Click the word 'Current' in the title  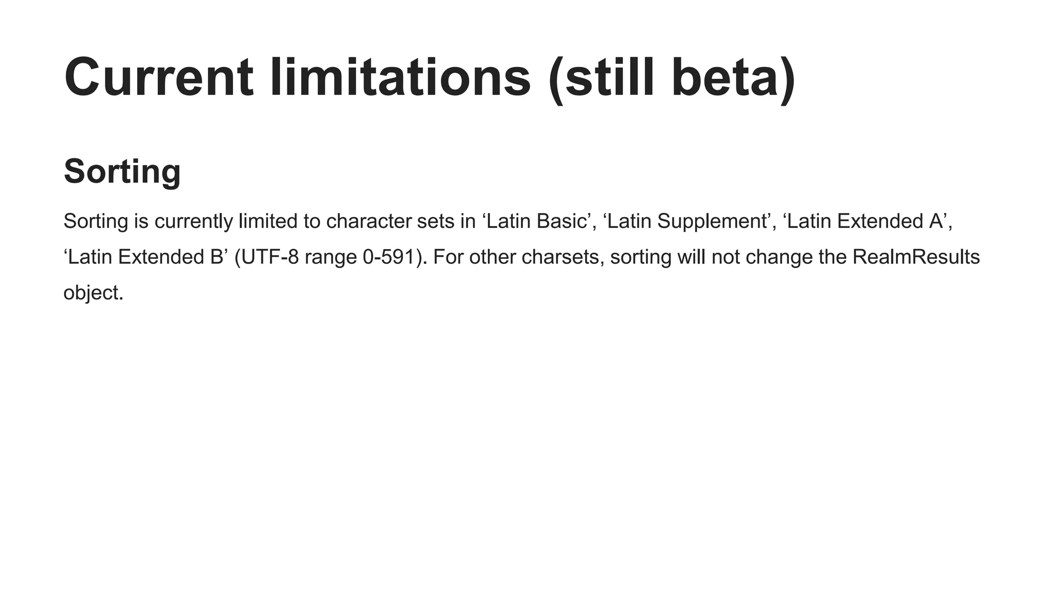(159, 77)
